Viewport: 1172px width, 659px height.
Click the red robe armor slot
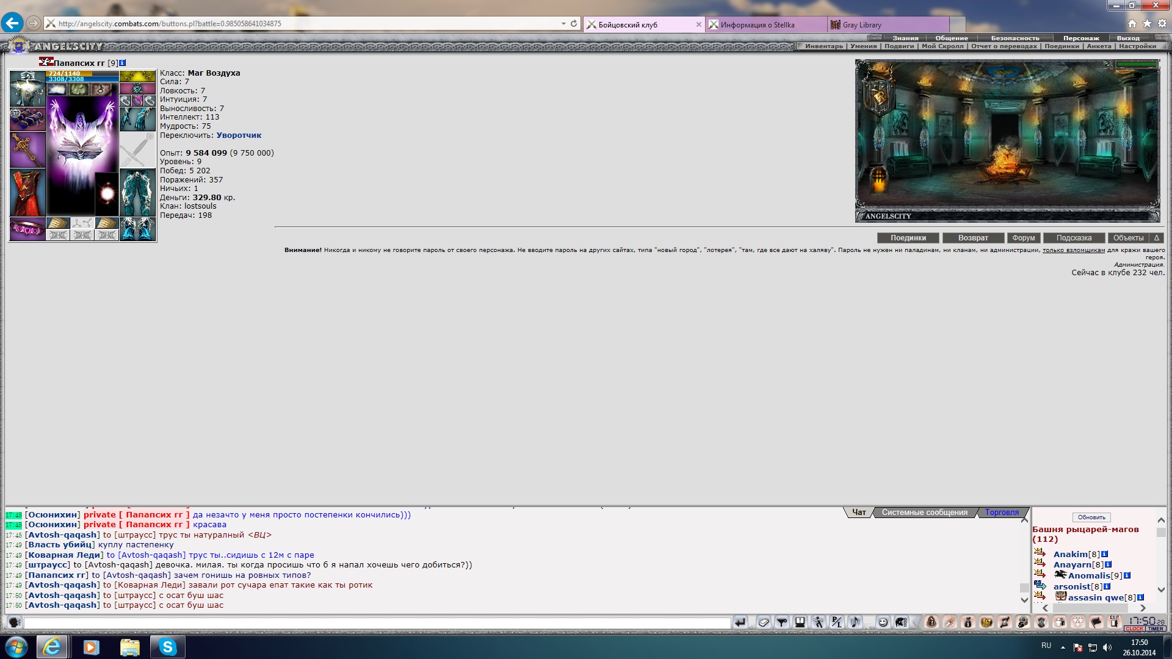27,192
